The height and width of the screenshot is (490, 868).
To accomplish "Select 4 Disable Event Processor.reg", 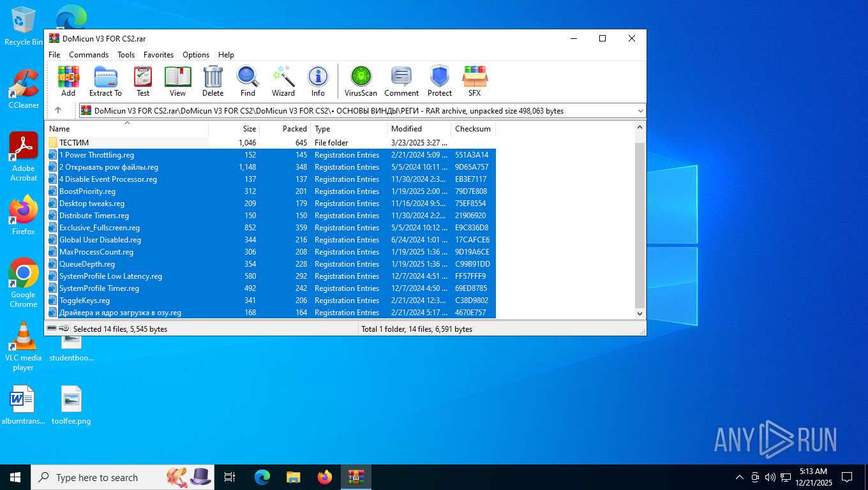I will (108, 179).
